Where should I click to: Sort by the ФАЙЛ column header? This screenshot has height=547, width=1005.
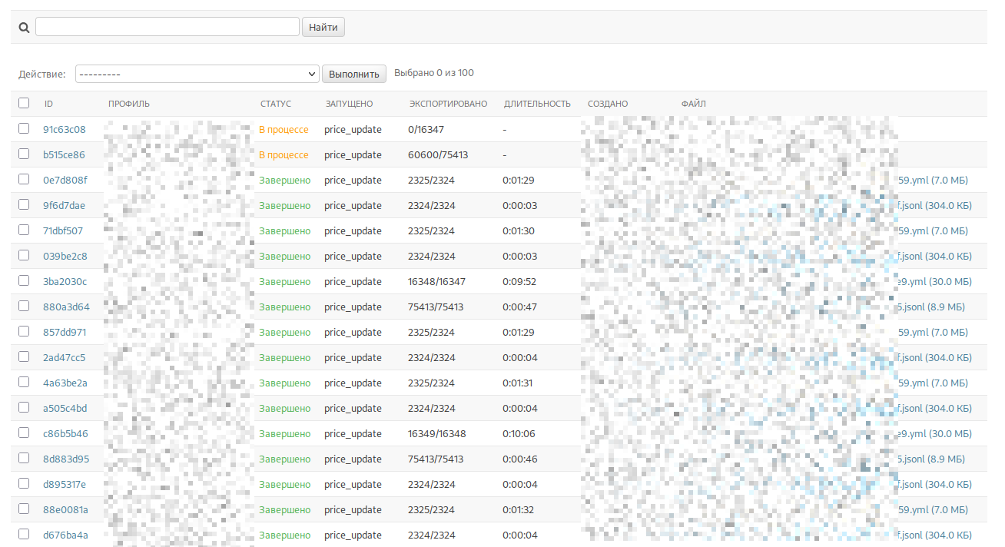tap(693, 104)
